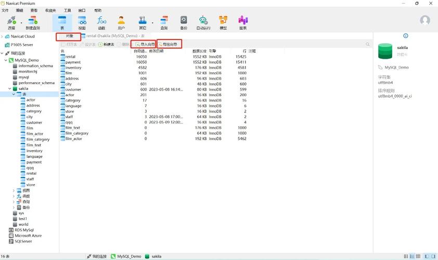Click the 用户 (User) toolbar icon
The height and width of the screenshot is (260, 438).
click(121, 21)
